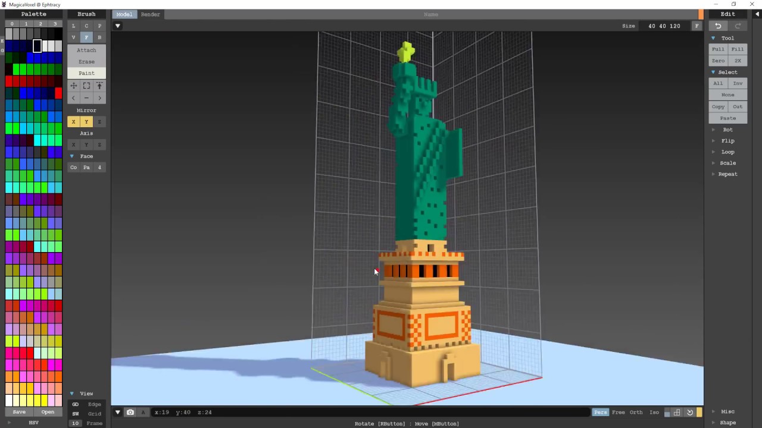Click the minus icon between brush chevrons
Image resolution: width=762 pixels, height=428 pixels.
tap(86, 97)
